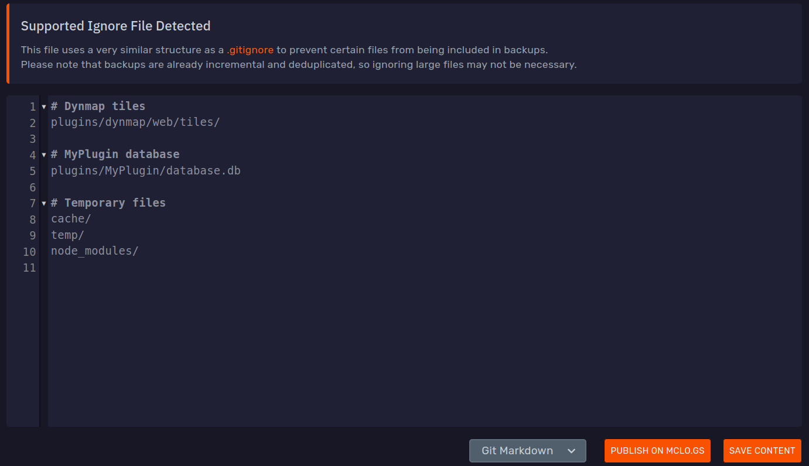Collapse the "# Temporary files" fold arrow
This screenshot has width=809, height=466.
(x=43, y=203)
